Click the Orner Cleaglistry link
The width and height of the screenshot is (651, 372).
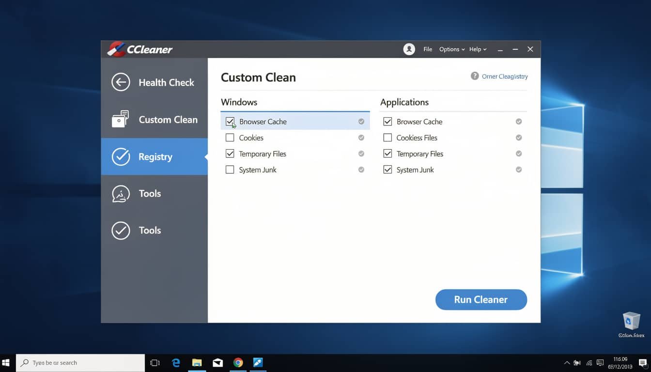pyautogui.click(x=505, y=76)
